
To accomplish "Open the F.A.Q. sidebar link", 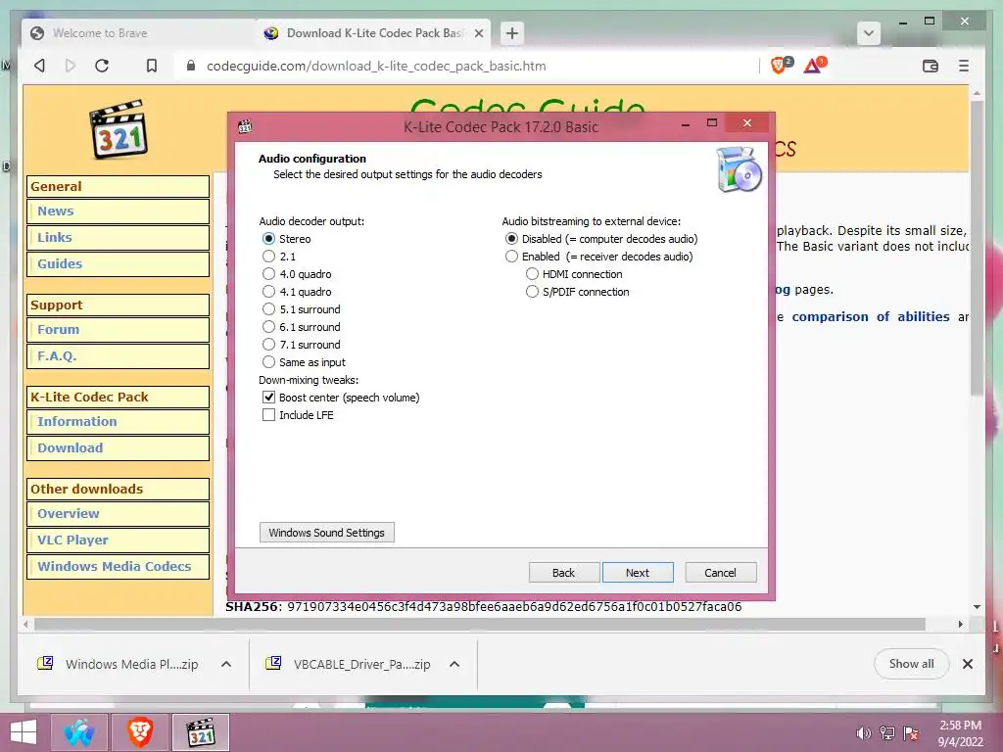I will (118, 355).
